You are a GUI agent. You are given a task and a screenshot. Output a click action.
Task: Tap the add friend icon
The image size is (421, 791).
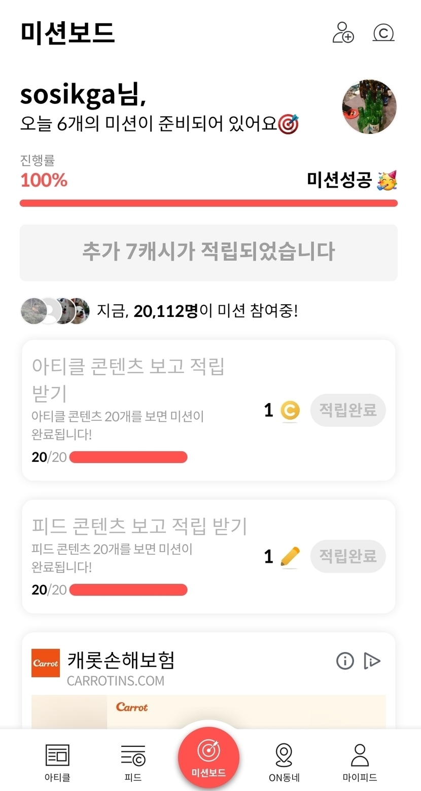click(343, 32)
